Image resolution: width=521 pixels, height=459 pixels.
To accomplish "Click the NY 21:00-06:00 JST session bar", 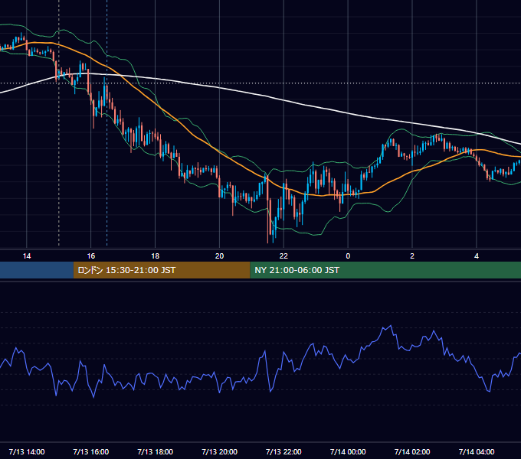I will click(x=385, y=270).
